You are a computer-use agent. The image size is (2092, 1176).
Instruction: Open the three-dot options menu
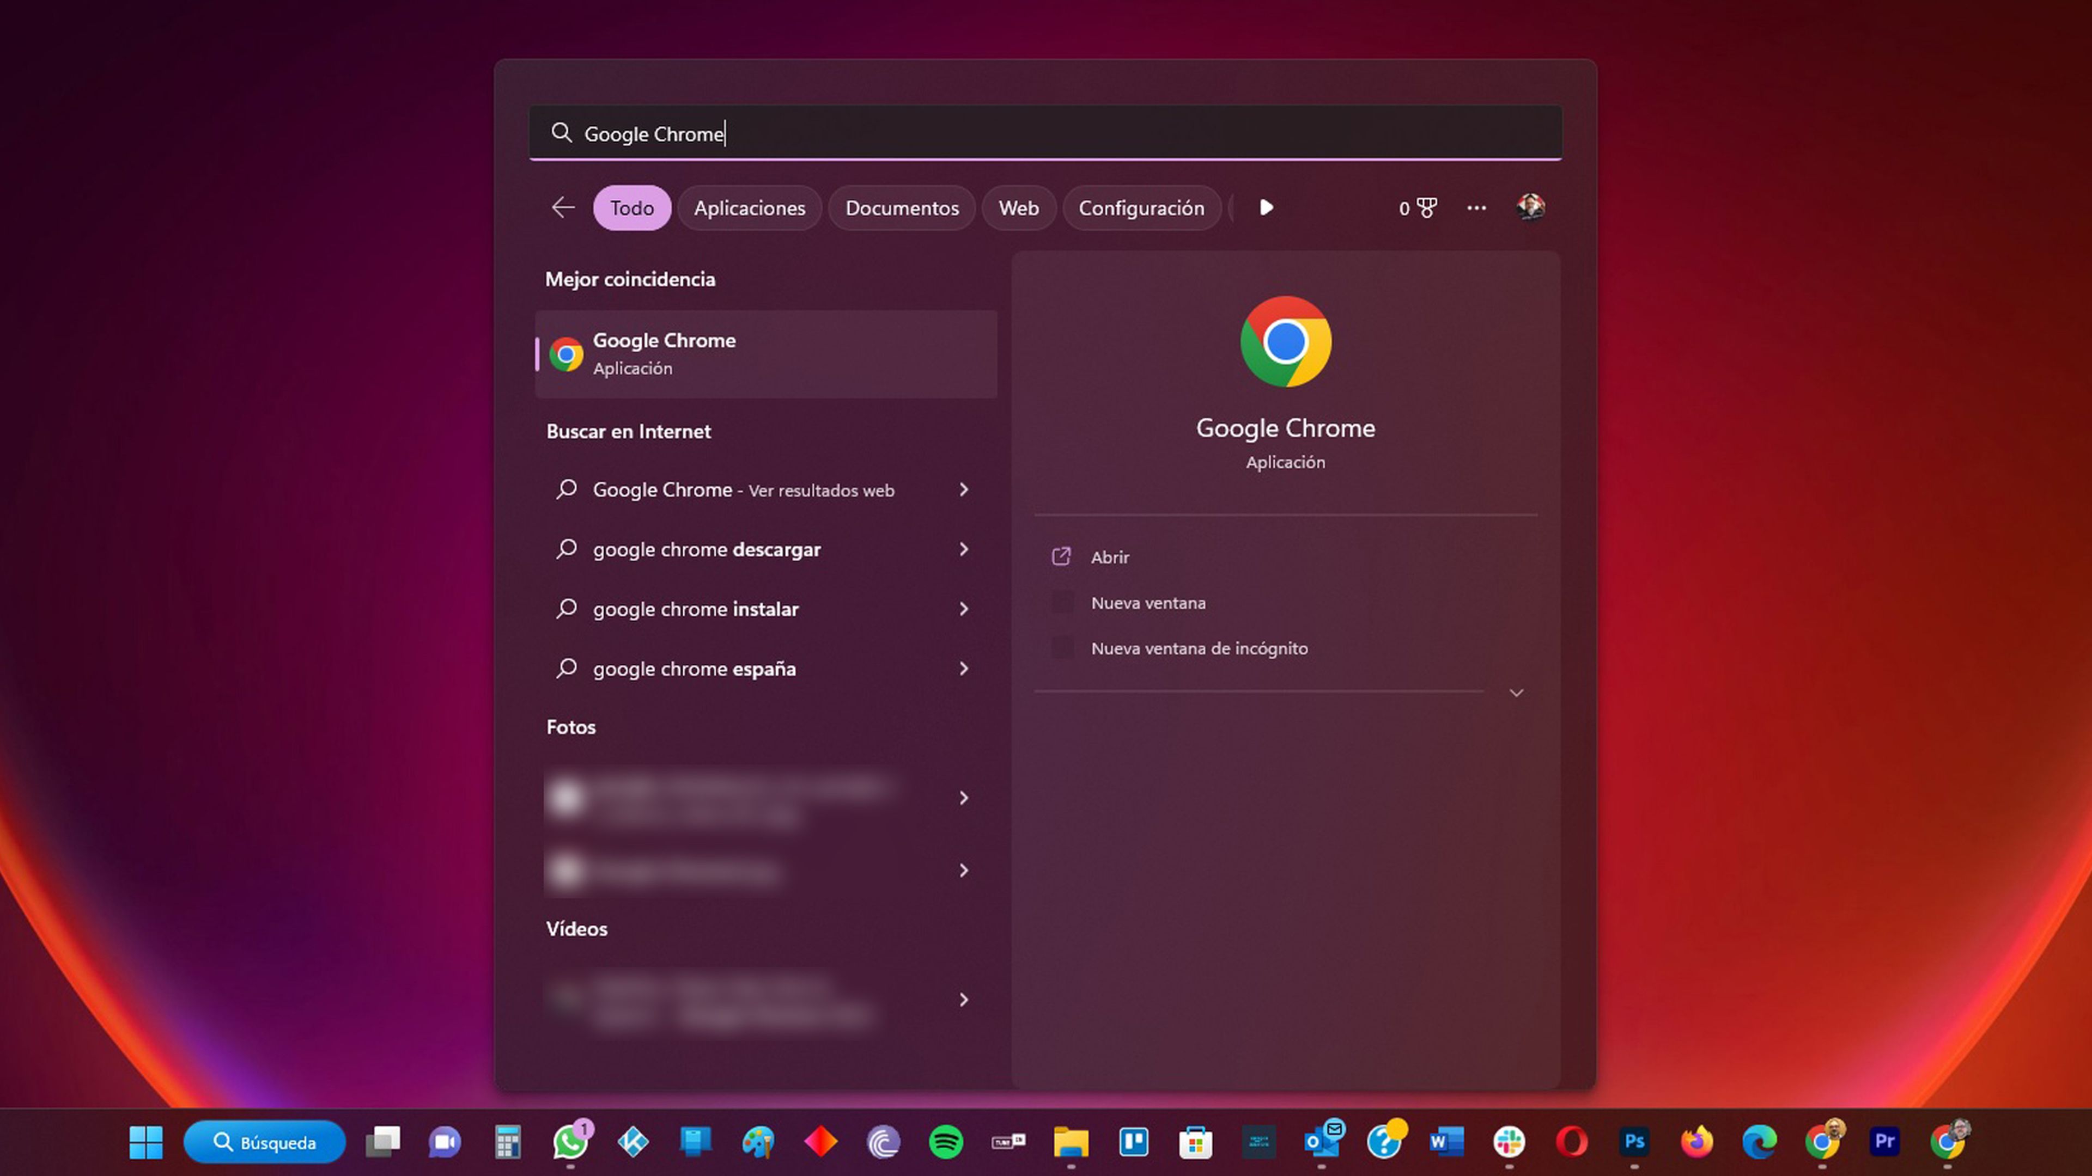[1476, 208]
